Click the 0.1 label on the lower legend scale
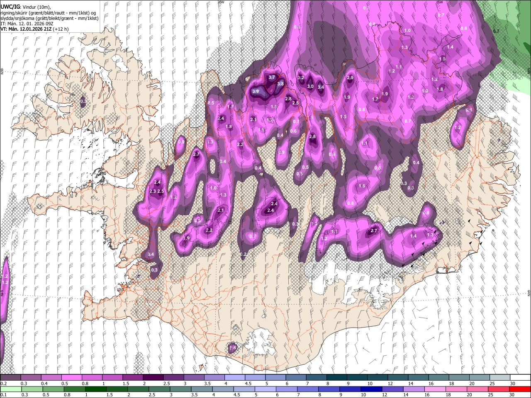 pos(3,395)
